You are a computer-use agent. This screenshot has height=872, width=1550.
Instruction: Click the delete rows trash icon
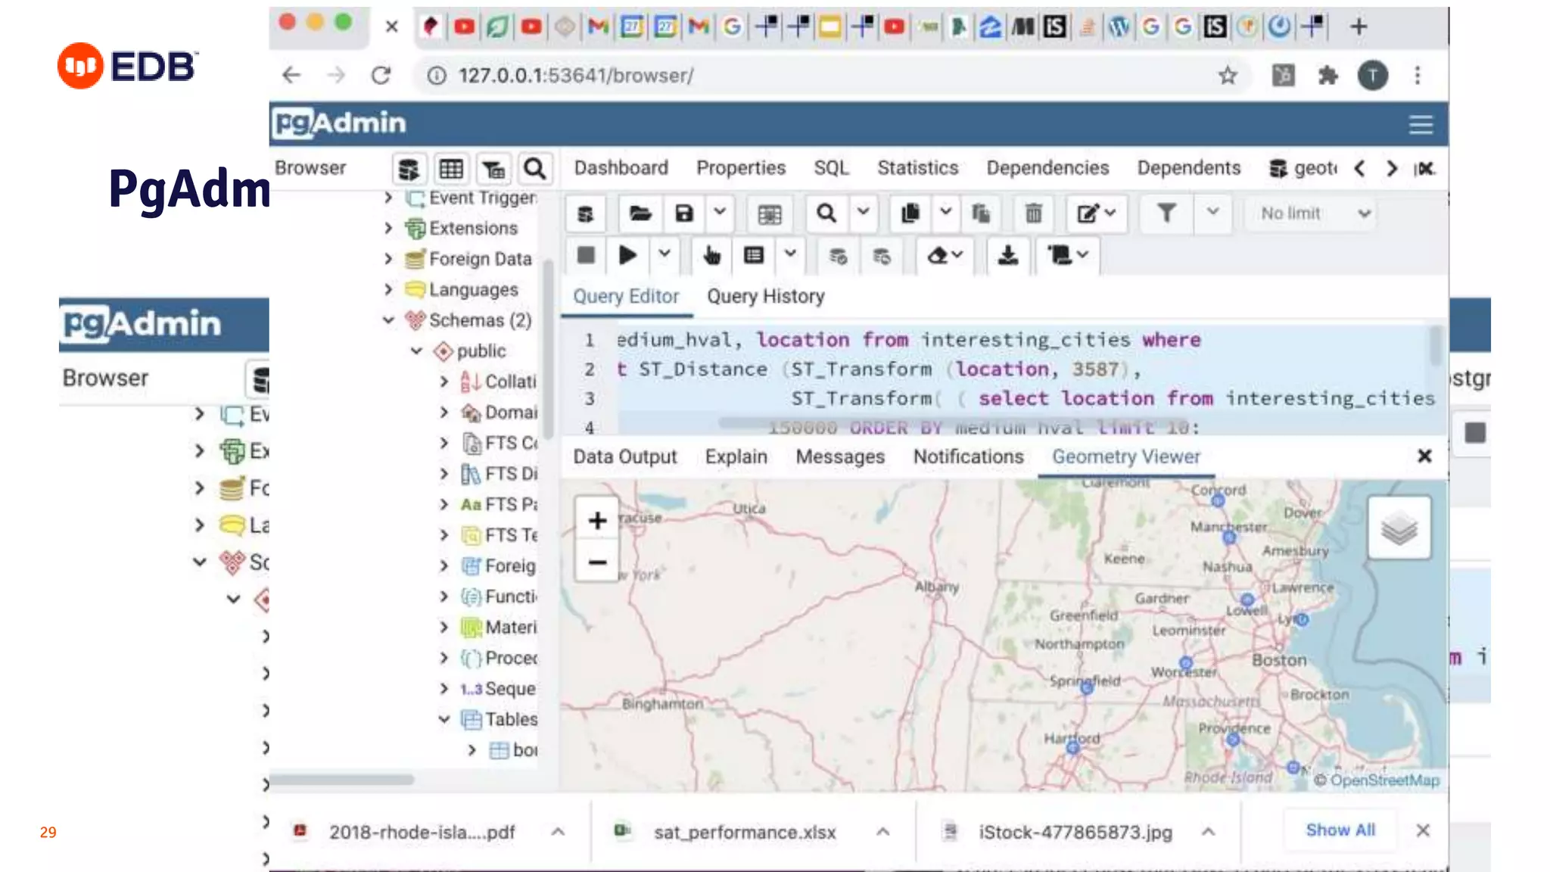pos(1033,214)
